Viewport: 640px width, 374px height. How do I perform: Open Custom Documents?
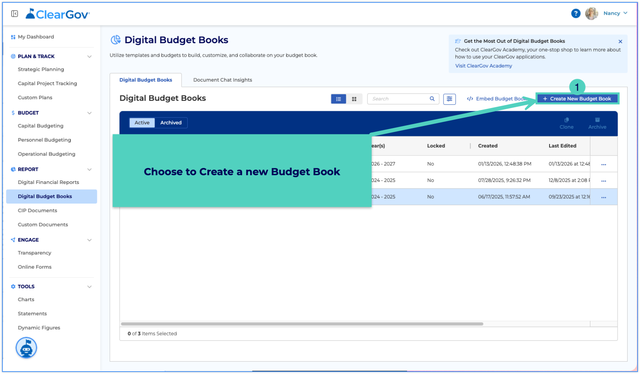[x=43, y=225]
